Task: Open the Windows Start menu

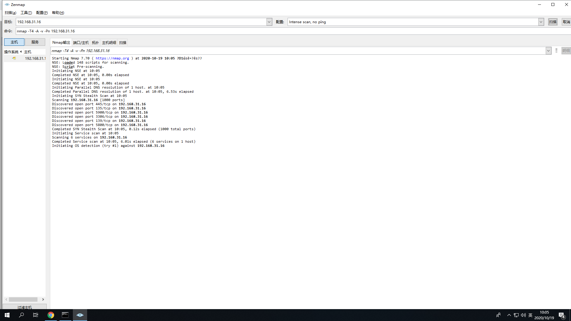Action: click(7, 315)
